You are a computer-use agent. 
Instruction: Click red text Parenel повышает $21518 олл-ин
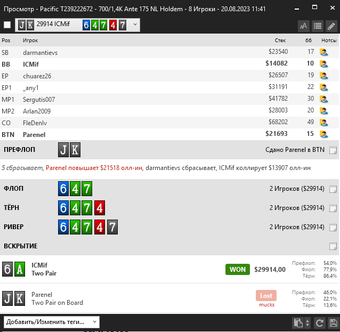tap(94, 168)
